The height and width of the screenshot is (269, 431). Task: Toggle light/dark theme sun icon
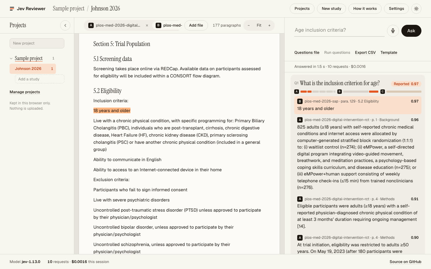point(416,9)
